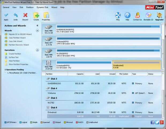Screen dimensions: 166x129
Task: Open the Contact Us icon
Action: click(137, 15)
